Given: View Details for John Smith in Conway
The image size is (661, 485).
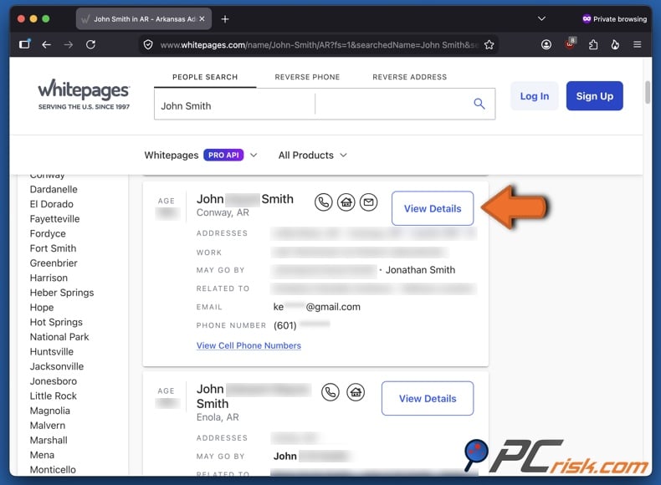Looking at the screenshot, I should tap(433, 208).
